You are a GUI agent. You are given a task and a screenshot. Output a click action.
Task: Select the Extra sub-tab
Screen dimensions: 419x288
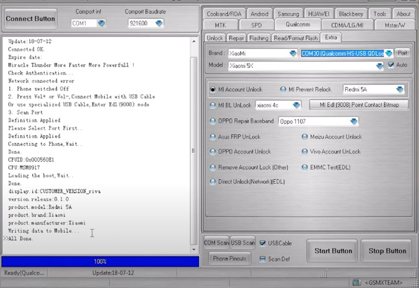(331, 37)
